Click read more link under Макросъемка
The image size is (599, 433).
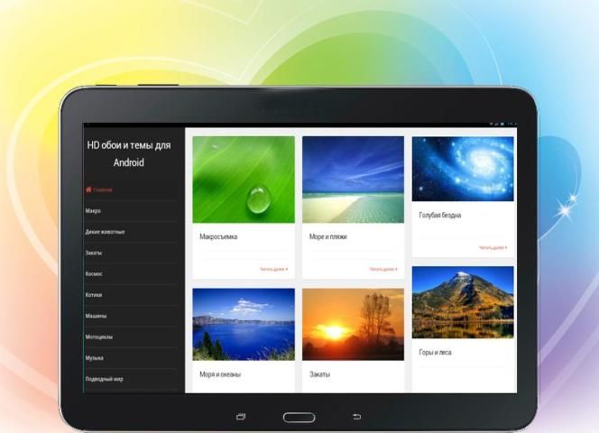coord(273,269)
